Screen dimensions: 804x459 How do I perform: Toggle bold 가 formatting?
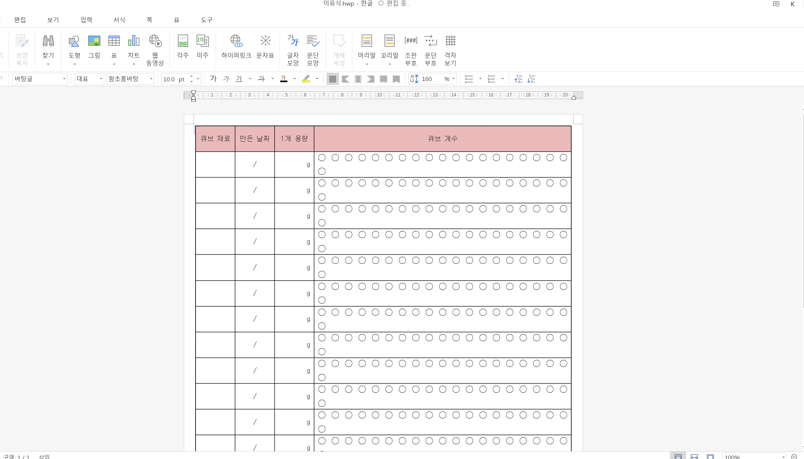coord(213,79)
